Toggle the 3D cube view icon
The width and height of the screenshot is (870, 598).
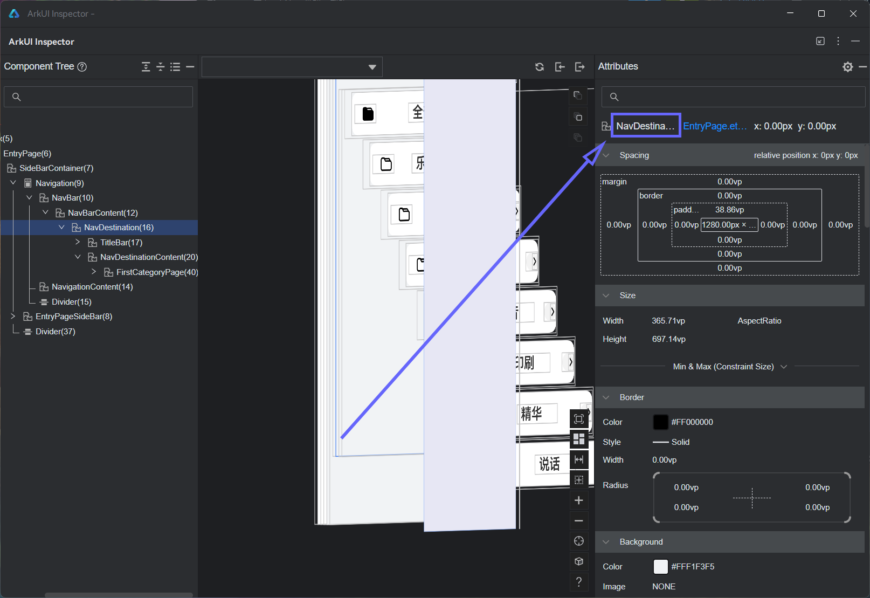pos(579,561)
